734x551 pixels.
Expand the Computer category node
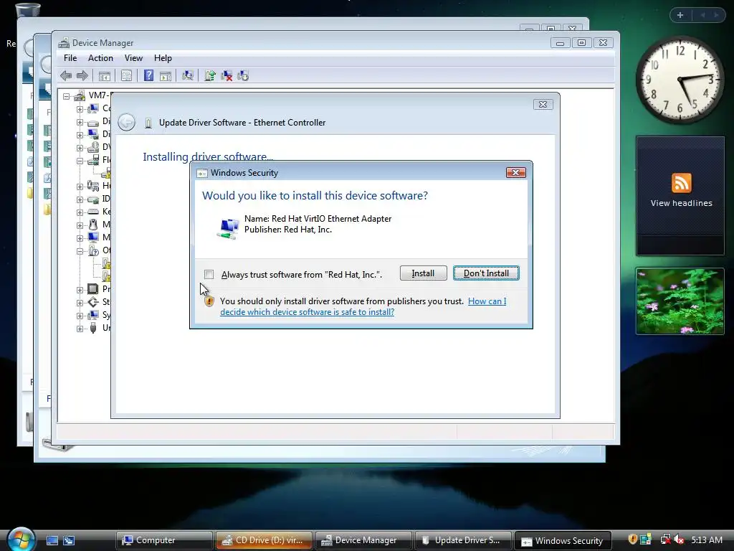(80, 109)
